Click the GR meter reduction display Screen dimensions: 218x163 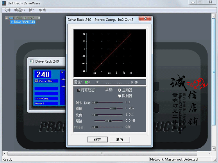(116, 82)
